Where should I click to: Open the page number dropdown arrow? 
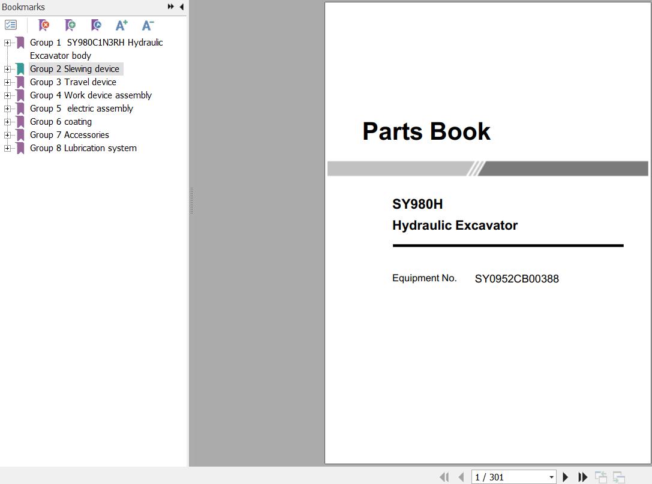click(x=551, y=477)
